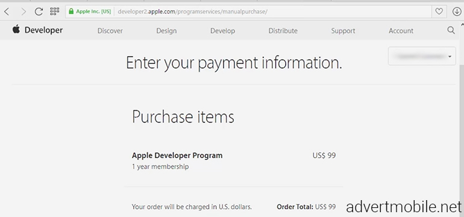This screenshot has height=217, width=464.
Task: Click the green padlock security icon
Action: [71, 11]
